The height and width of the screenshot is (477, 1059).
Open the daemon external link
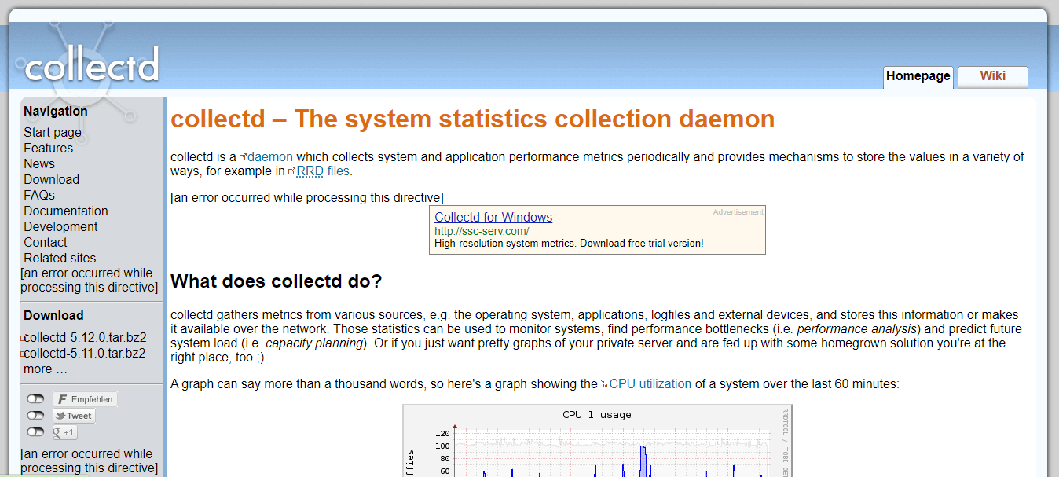269,156
